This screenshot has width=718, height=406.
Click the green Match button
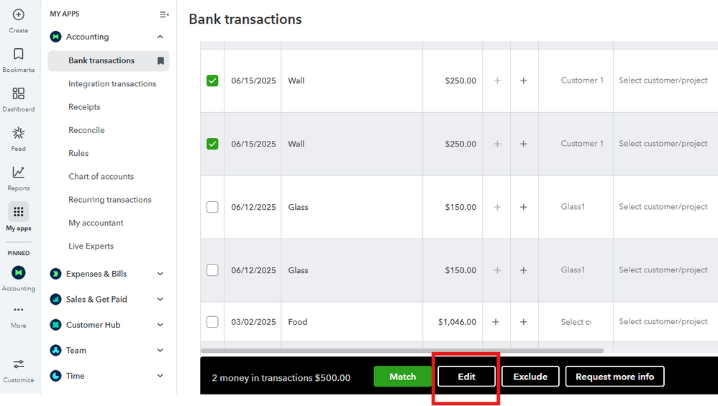pos(402,377)
